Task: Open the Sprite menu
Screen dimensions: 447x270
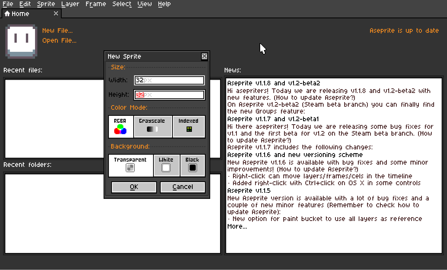Action: point(46,4)
